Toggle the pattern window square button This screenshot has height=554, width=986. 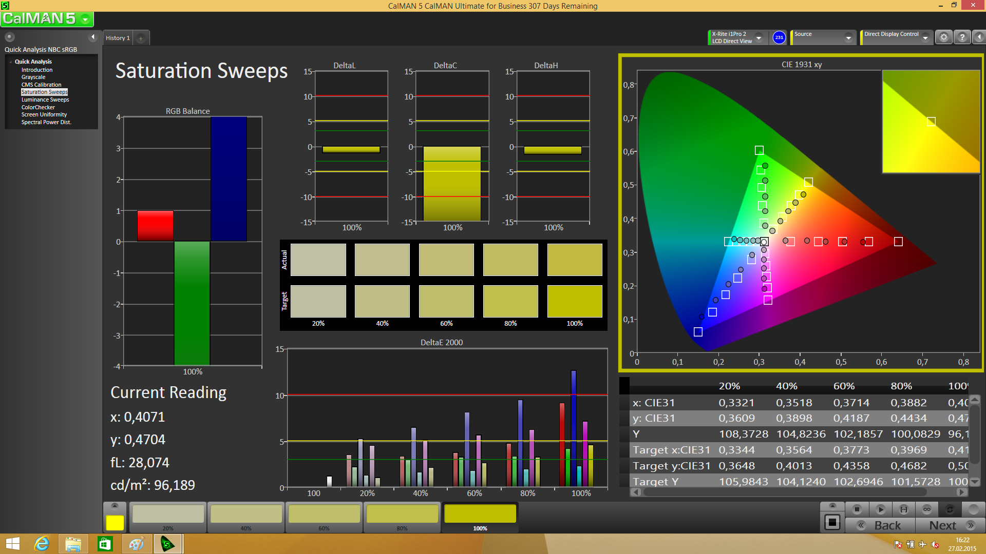(x=832, y=523)
